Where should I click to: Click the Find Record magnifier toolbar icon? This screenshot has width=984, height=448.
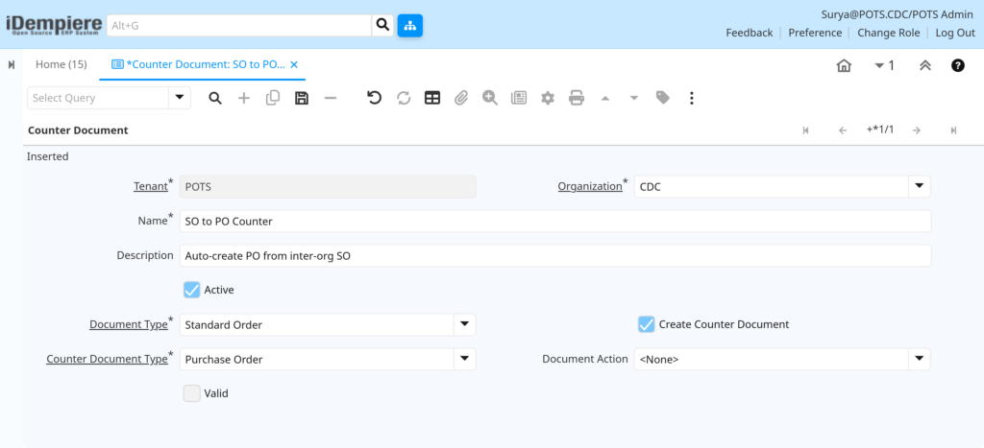(x=215, y=98)
